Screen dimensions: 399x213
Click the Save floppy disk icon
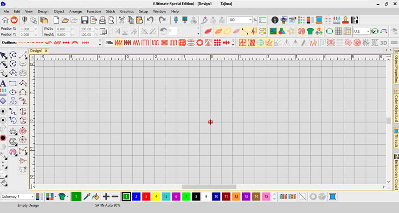(84, 20)
